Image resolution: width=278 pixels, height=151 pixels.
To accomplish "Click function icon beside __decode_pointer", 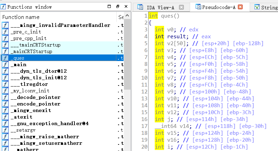I will 5,97.
